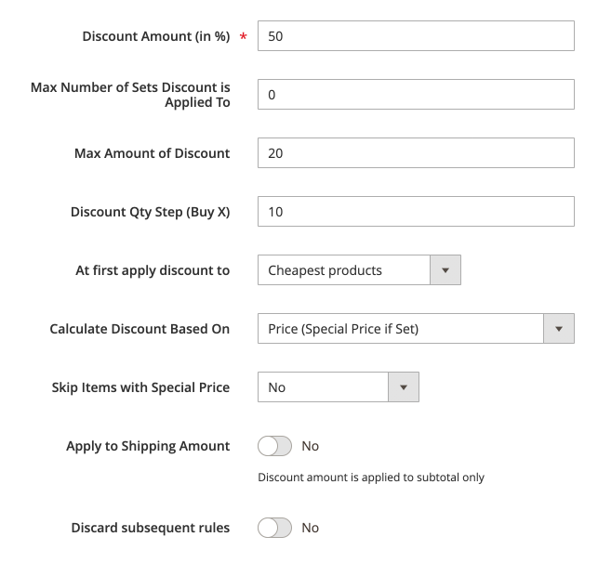Click the Discount Amount (in %) input field
This screenshot has width=598, height=563.
point(415,36)
